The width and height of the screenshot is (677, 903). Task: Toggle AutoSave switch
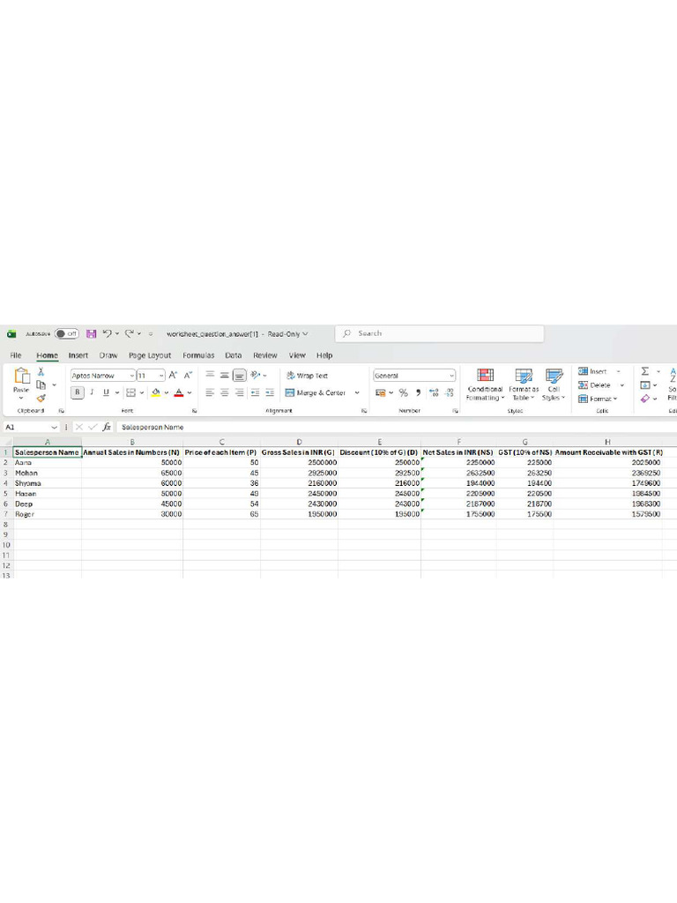tap(67, 333)
